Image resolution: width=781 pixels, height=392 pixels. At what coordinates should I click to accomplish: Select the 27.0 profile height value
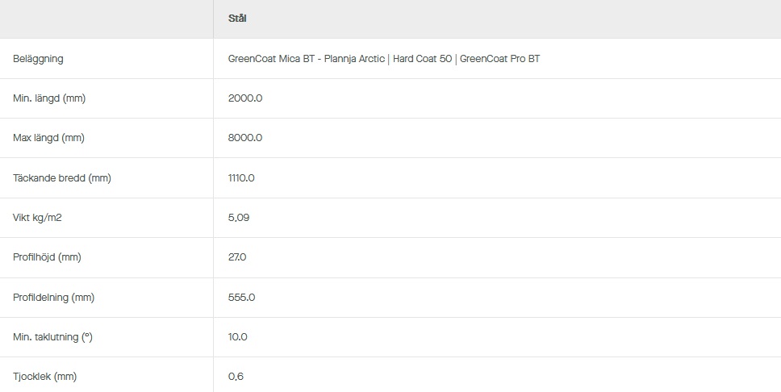click(237, 257)
